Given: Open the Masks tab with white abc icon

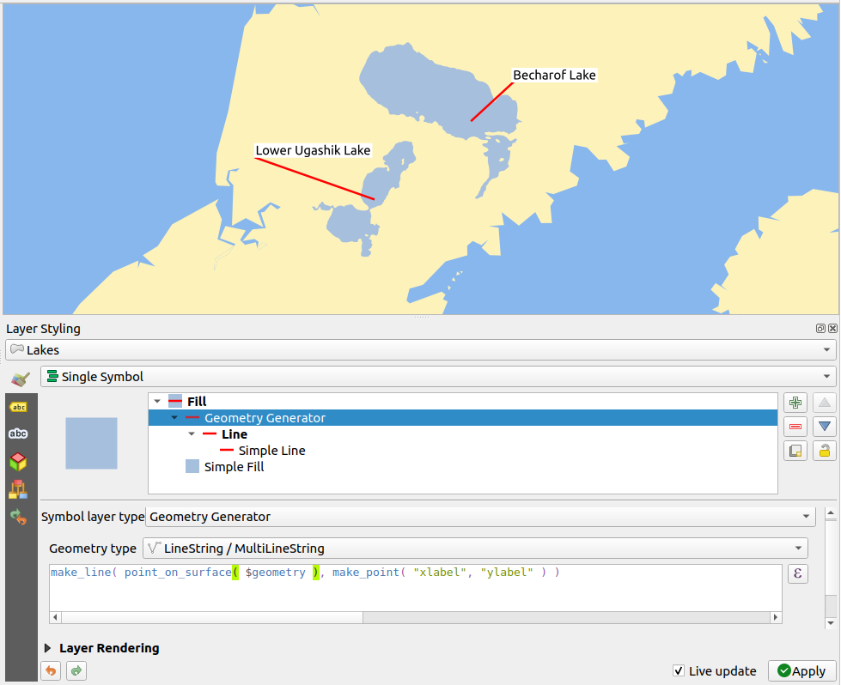Looking at the screenshot, I should (x=18, y=433).
